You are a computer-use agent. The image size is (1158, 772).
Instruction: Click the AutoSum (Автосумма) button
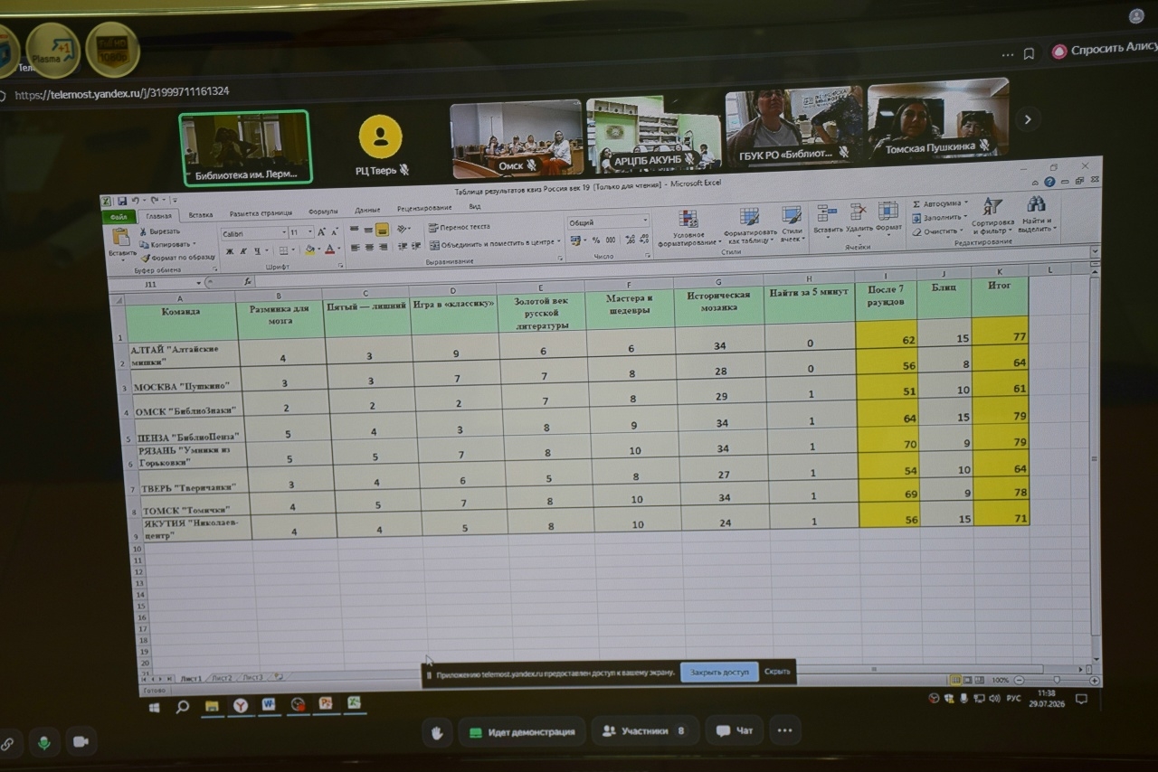click(939, 203)
